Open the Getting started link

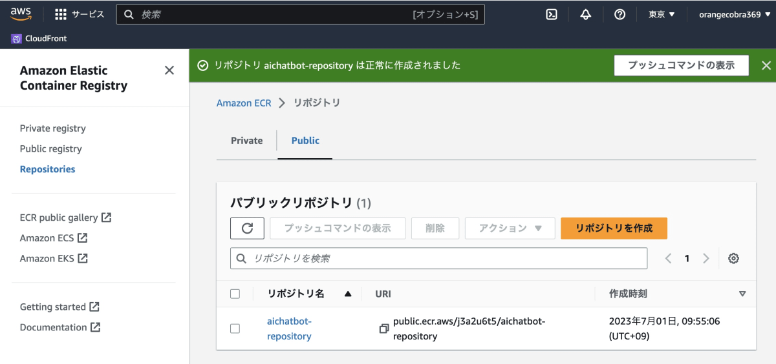click(53, 307)
